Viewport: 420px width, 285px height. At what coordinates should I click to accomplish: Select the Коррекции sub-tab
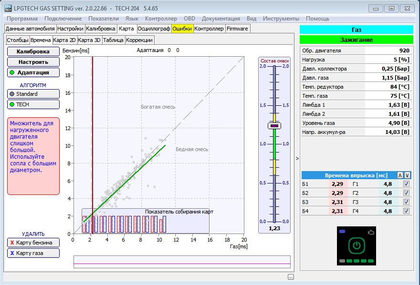(139, 40)
